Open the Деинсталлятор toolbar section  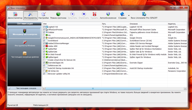15,15
